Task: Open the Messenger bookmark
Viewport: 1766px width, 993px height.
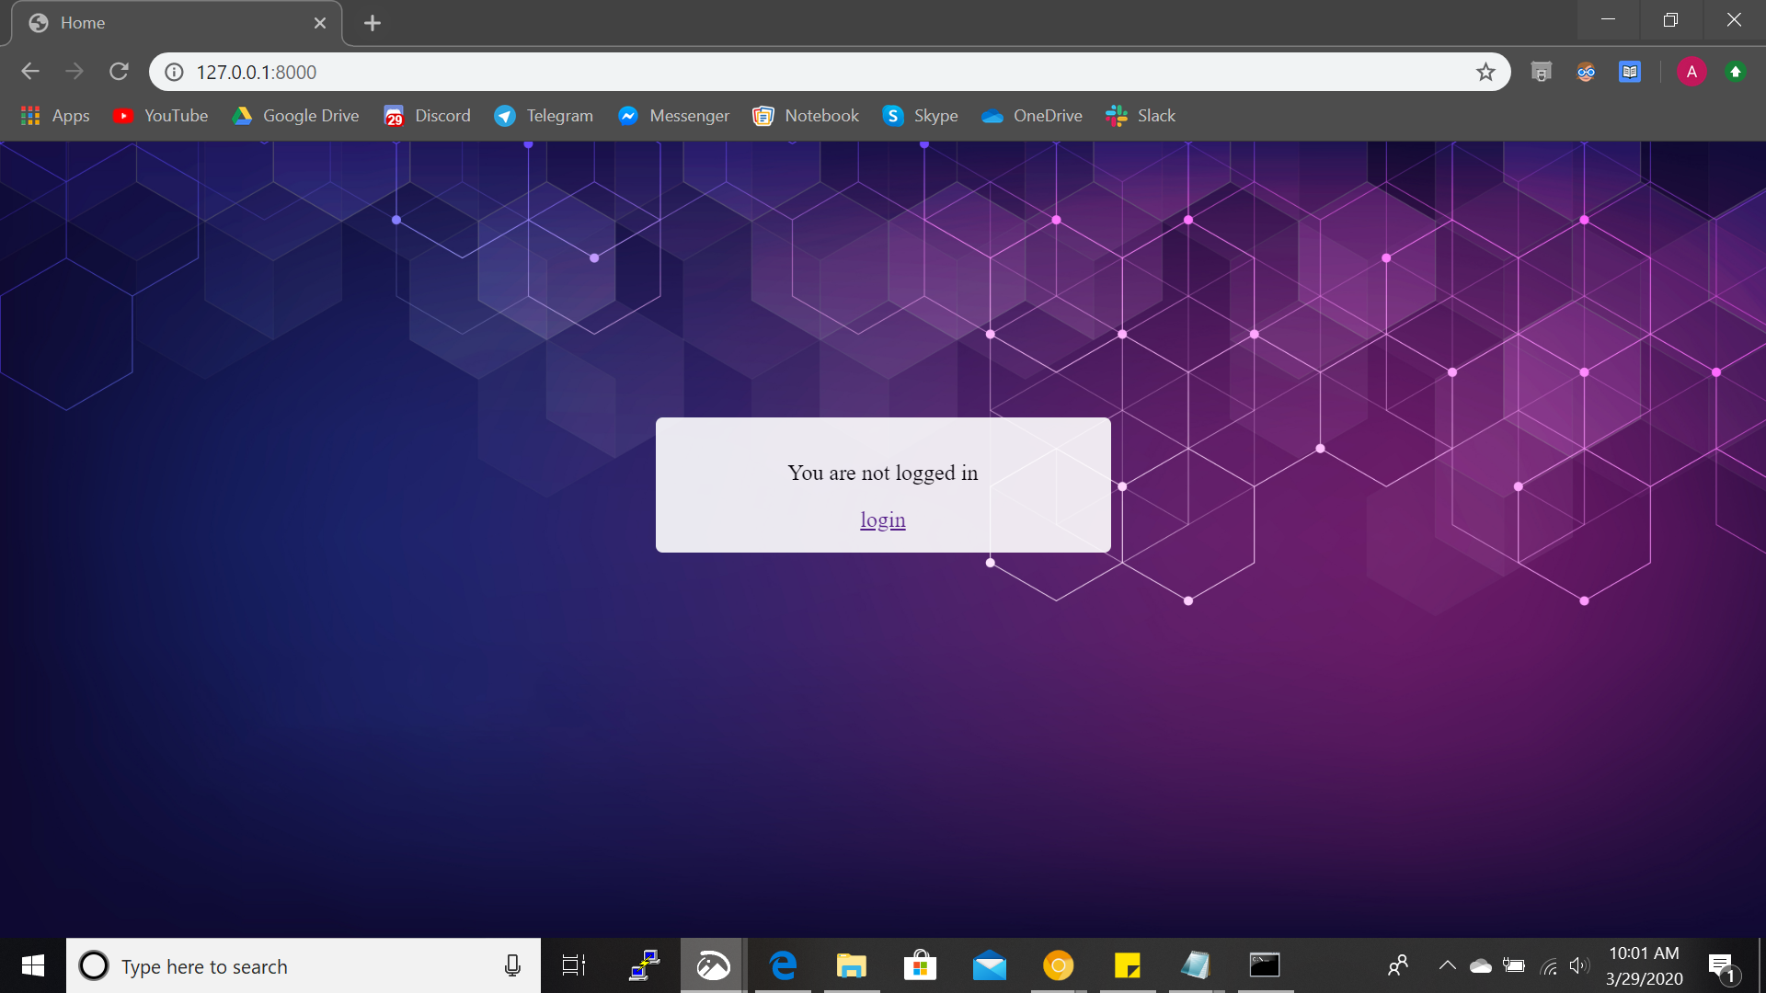Action: tap(673, 116)
